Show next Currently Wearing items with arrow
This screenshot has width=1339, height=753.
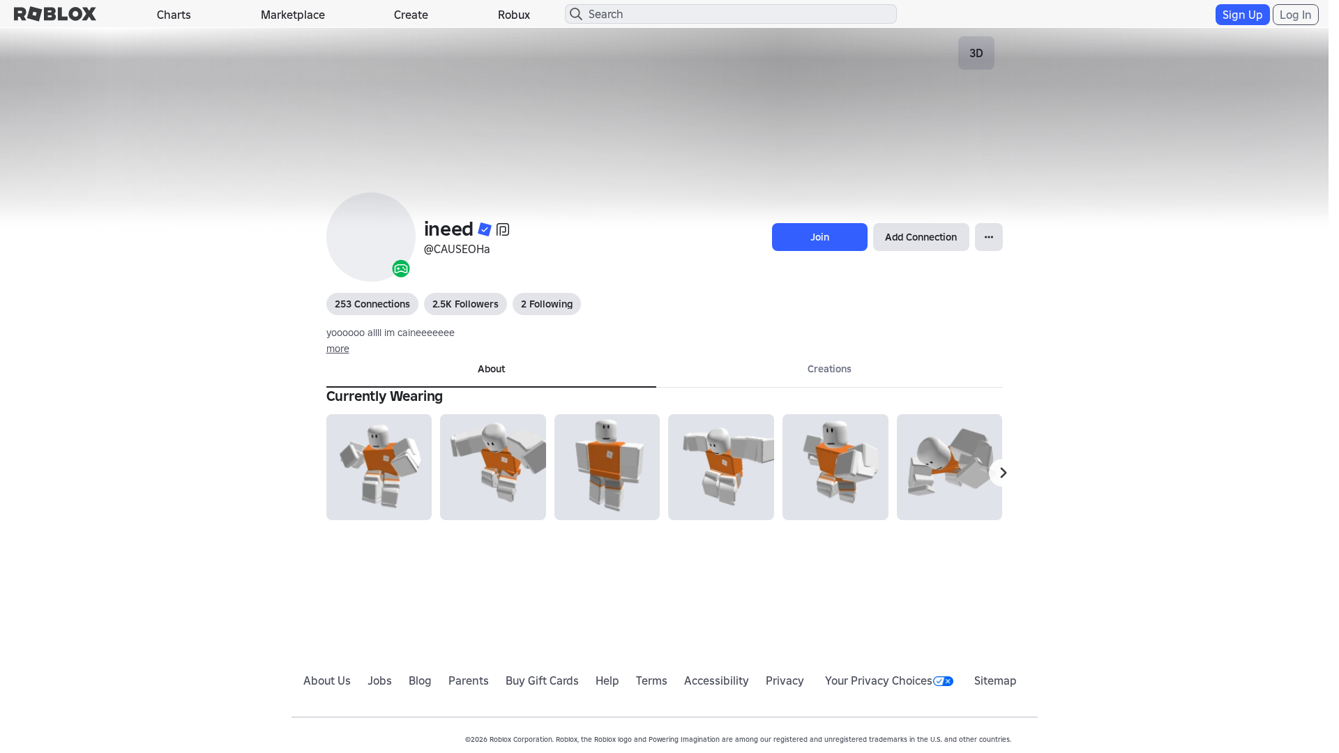(1003, 473)
